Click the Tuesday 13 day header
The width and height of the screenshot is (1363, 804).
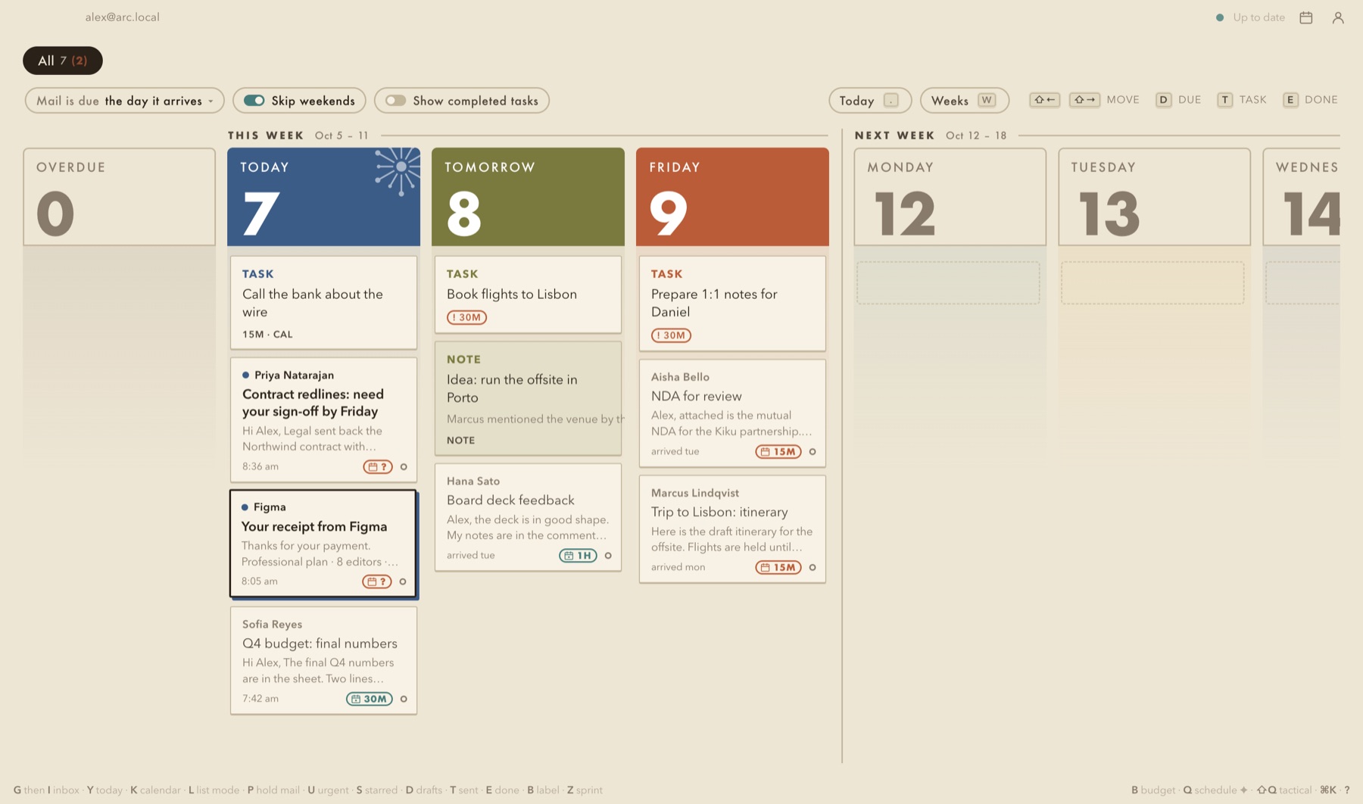(x=1154, y=197)
